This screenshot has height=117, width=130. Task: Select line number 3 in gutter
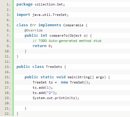8,15
